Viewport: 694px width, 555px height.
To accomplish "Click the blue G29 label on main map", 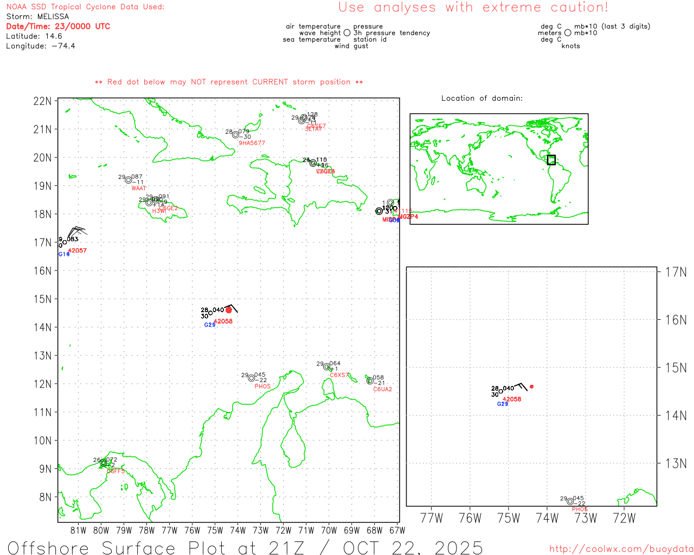I will pos(210,325).
